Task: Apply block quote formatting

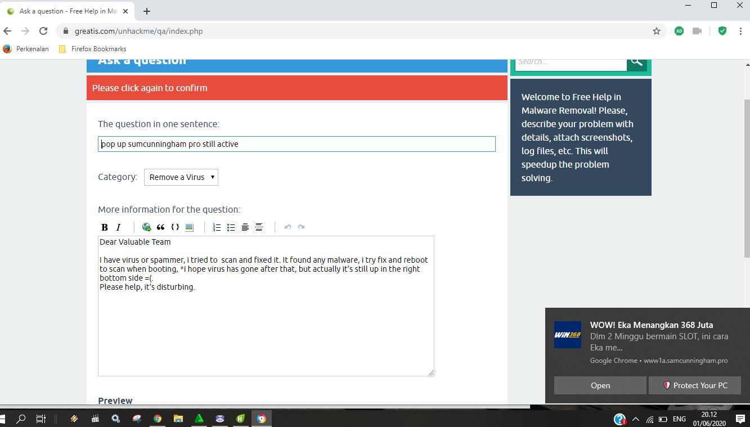Action: coord(161,227)
